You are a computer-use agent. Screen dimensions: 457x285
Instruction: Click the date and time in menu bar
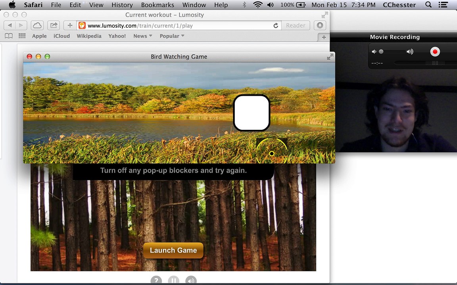343,5
